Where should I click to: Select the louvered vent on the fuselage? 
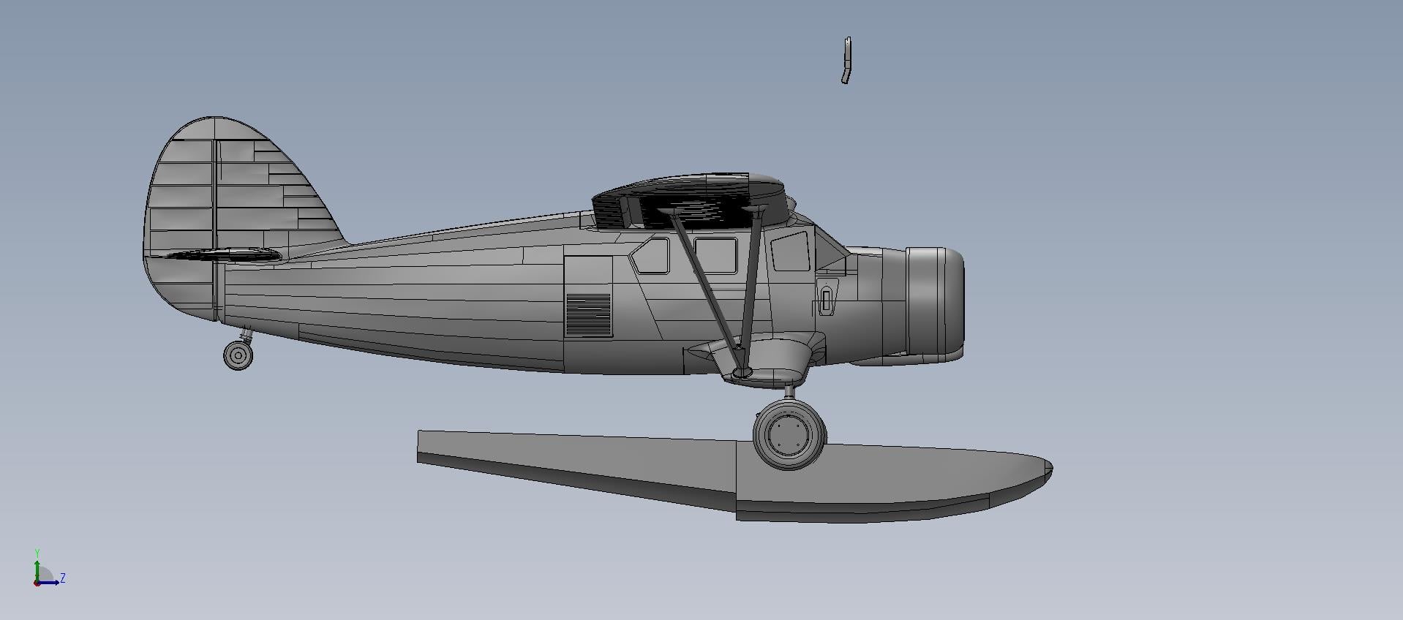(589, 315)
